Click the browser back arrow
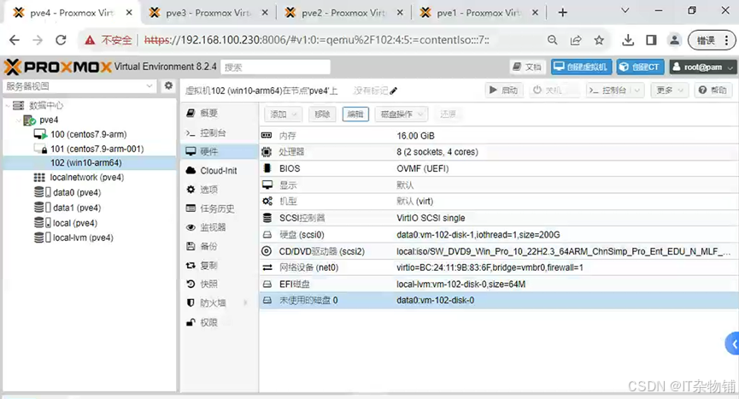 [x=15, y=40]
